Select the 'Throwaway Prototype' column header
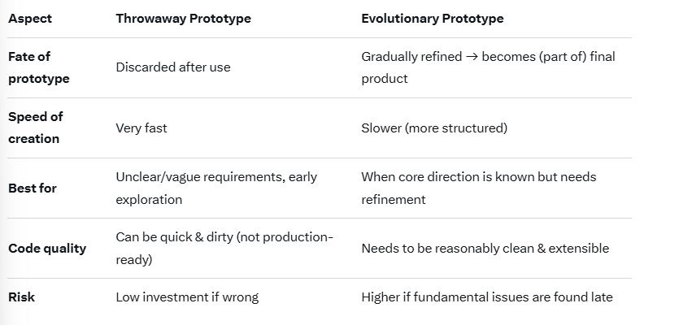This screenshot has width=692, height=325. pyautogui.click(x=183, y=19)
